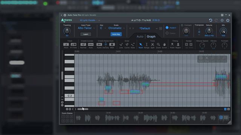Image resolution: width=241 pixels, height=135 pixels.
Task: Toggle the blue auto-scroll button
Action: tap(225, 109)
